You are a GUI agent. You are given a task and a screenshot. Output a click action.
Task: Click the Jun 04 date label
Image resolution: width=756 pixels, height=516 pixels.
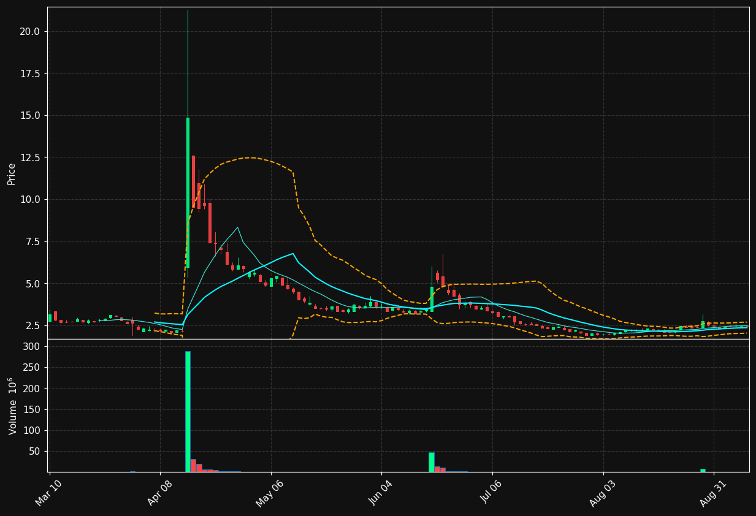[380, 493]
